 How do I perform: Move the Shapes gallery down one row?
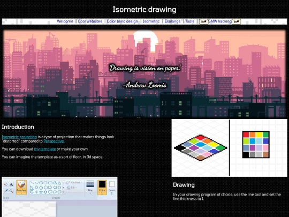pos(64,188)
